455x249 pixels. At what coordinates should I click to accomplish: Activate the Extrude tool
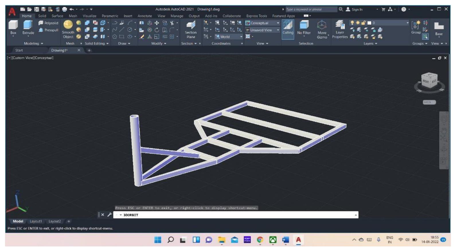[x=28, y=27]
